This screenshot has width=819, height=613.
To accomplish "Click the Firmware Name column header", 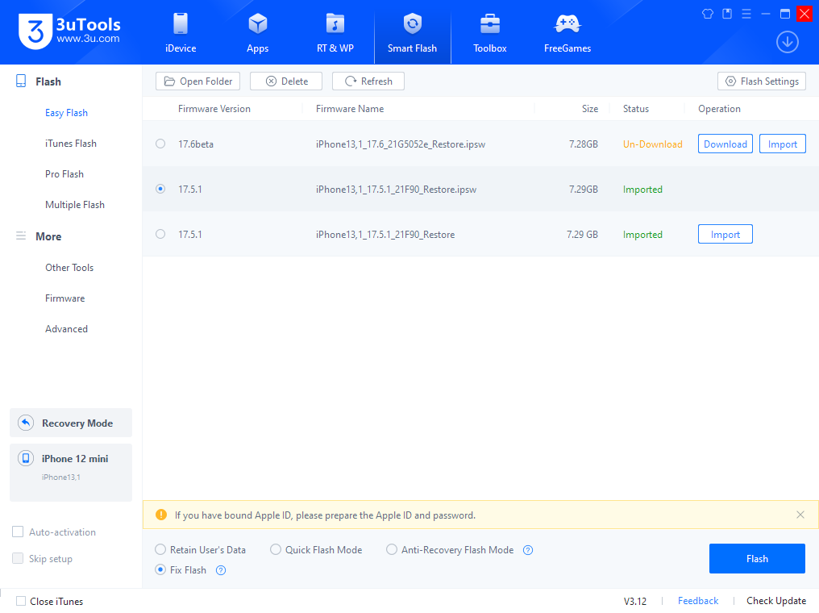I will coord(350,109).
